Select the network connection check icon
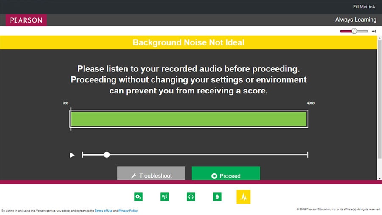Screen dimensions: 382x215 coord(165,197)
